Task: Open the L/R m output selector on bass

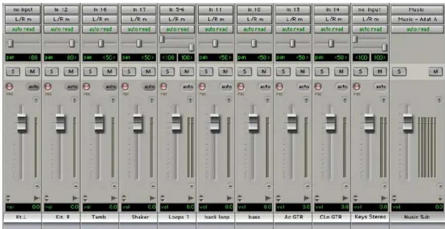Action: (254, 19)
